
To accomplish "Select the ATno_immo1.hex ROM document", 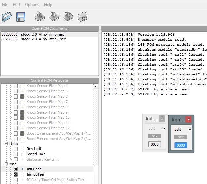I will (x=34, y=39).
